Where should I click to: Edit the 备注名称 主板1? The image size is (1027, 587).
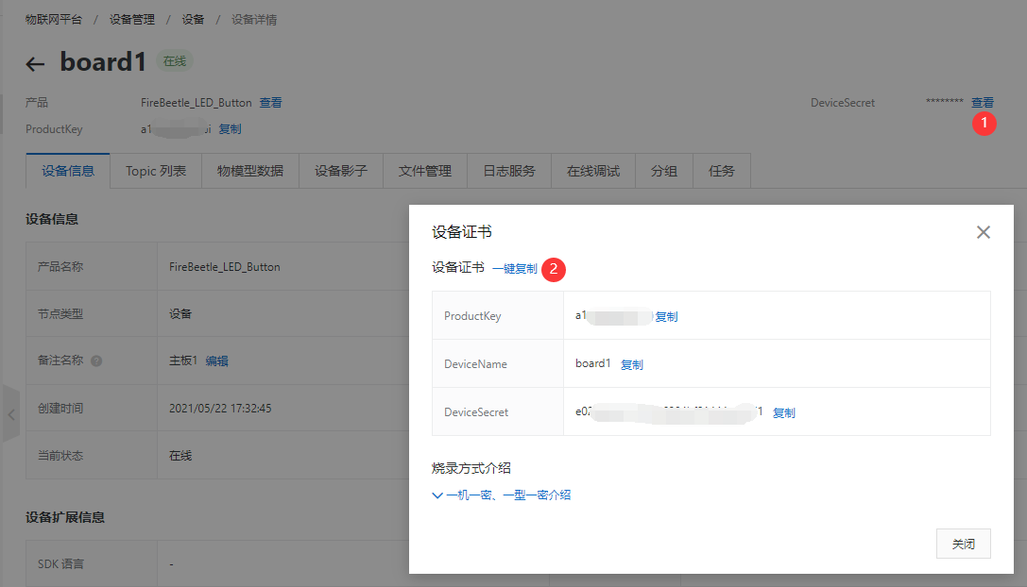pos(216,361)
